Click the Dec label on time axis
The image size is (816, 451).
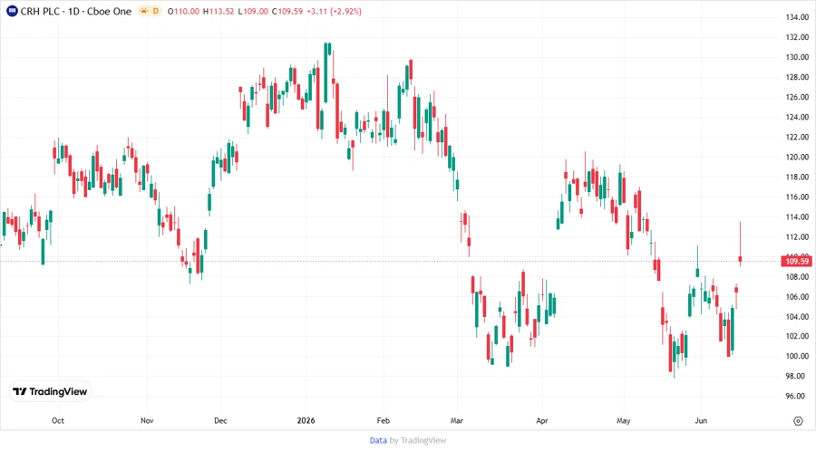tap(220, 420)
